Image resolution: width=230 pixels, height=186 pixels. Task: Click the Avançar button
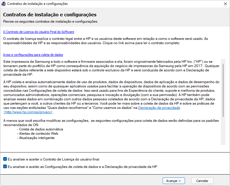(174, 181)
